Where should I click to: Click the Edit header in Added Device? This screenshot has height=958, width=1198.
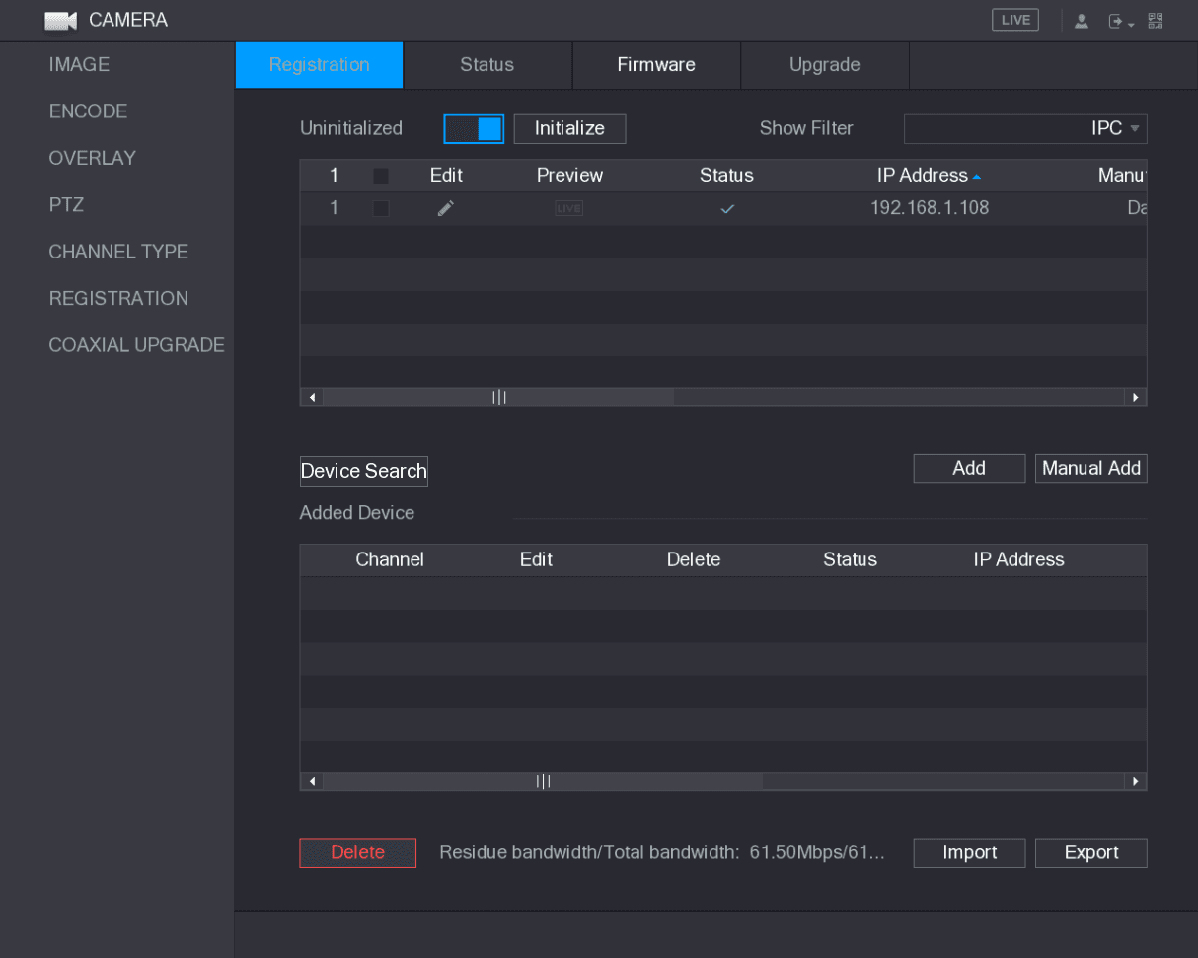[x=536, y=559]
